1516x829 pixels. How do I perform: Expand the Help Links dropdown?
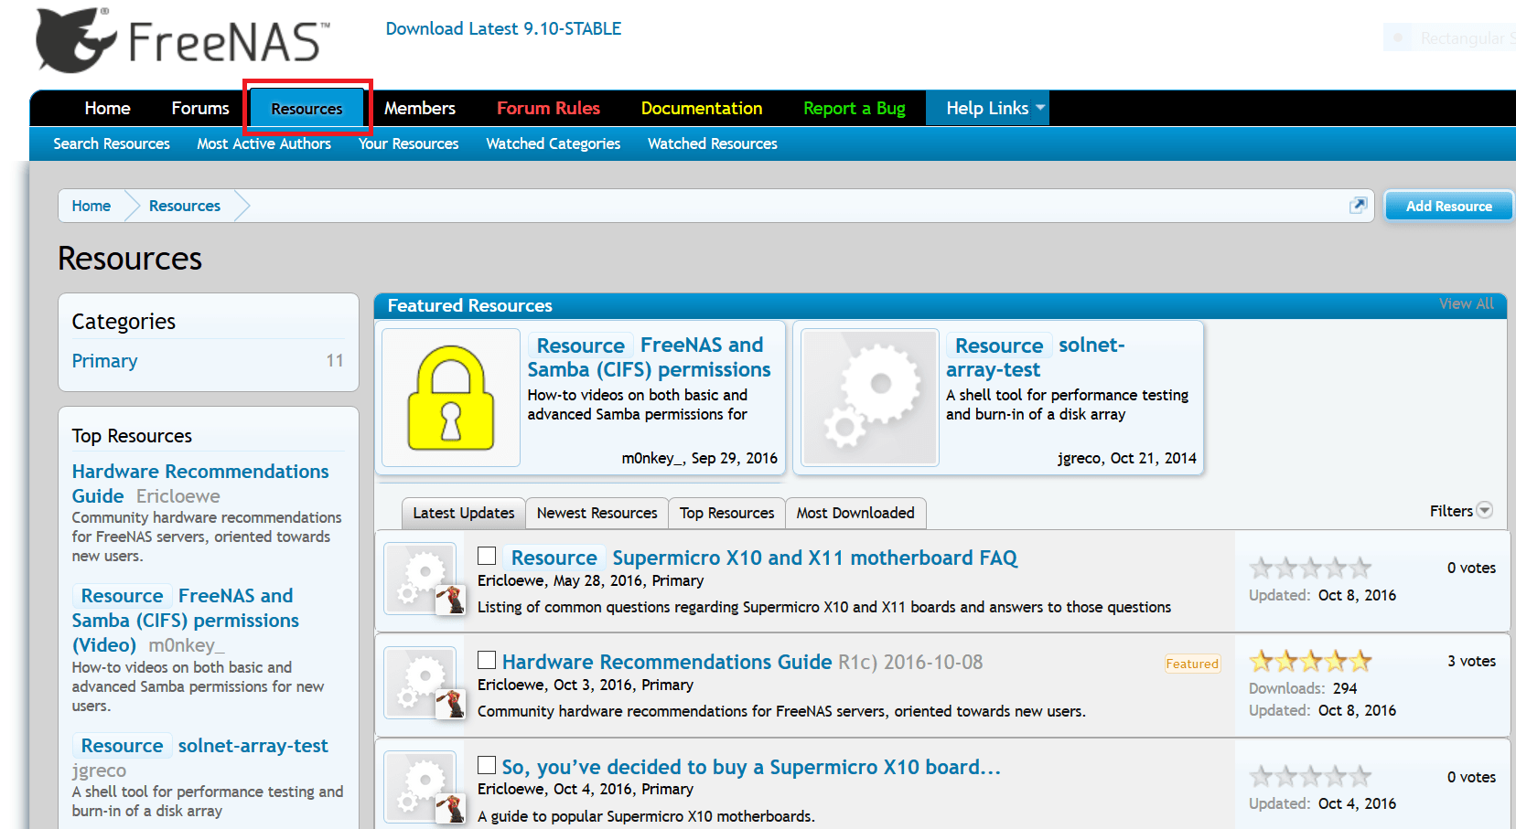pyautogui.click(x=987, y=108)
